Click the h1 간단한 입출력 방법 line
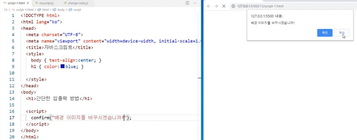The image size is (357, 140). [x=59, y=99]
